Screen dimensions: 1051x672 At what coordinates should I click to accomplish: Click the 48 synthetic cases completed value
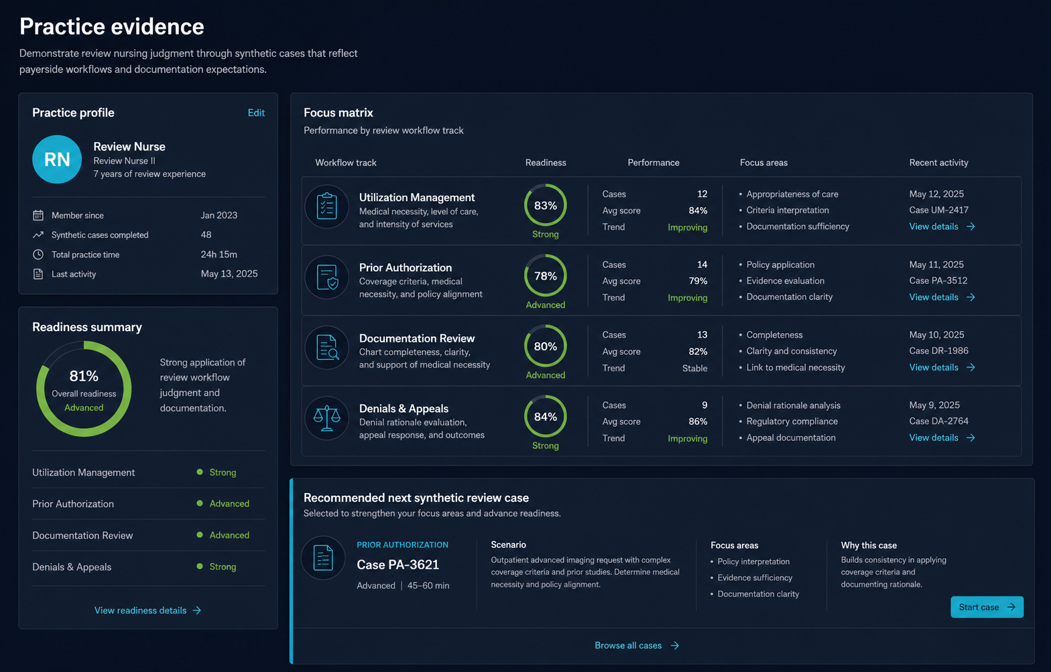[206, 234]
